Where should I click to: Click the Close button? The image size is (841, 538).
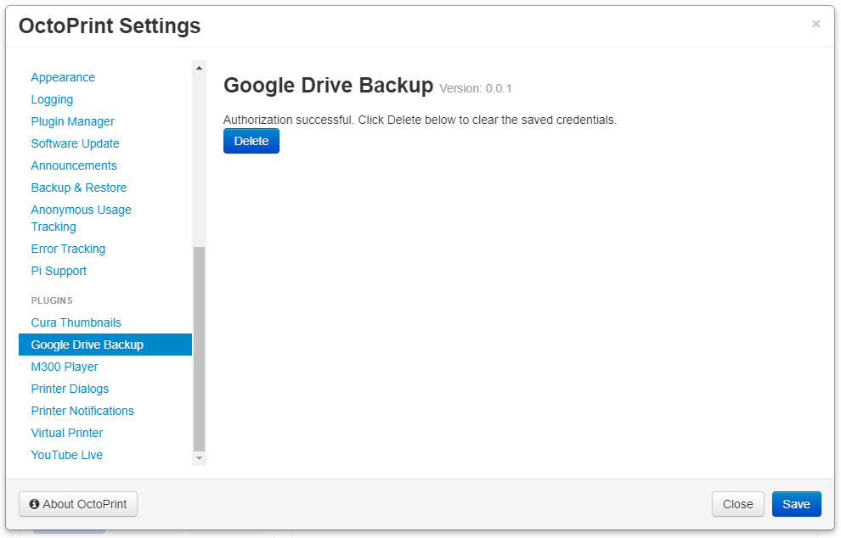(x=738, y=504)
